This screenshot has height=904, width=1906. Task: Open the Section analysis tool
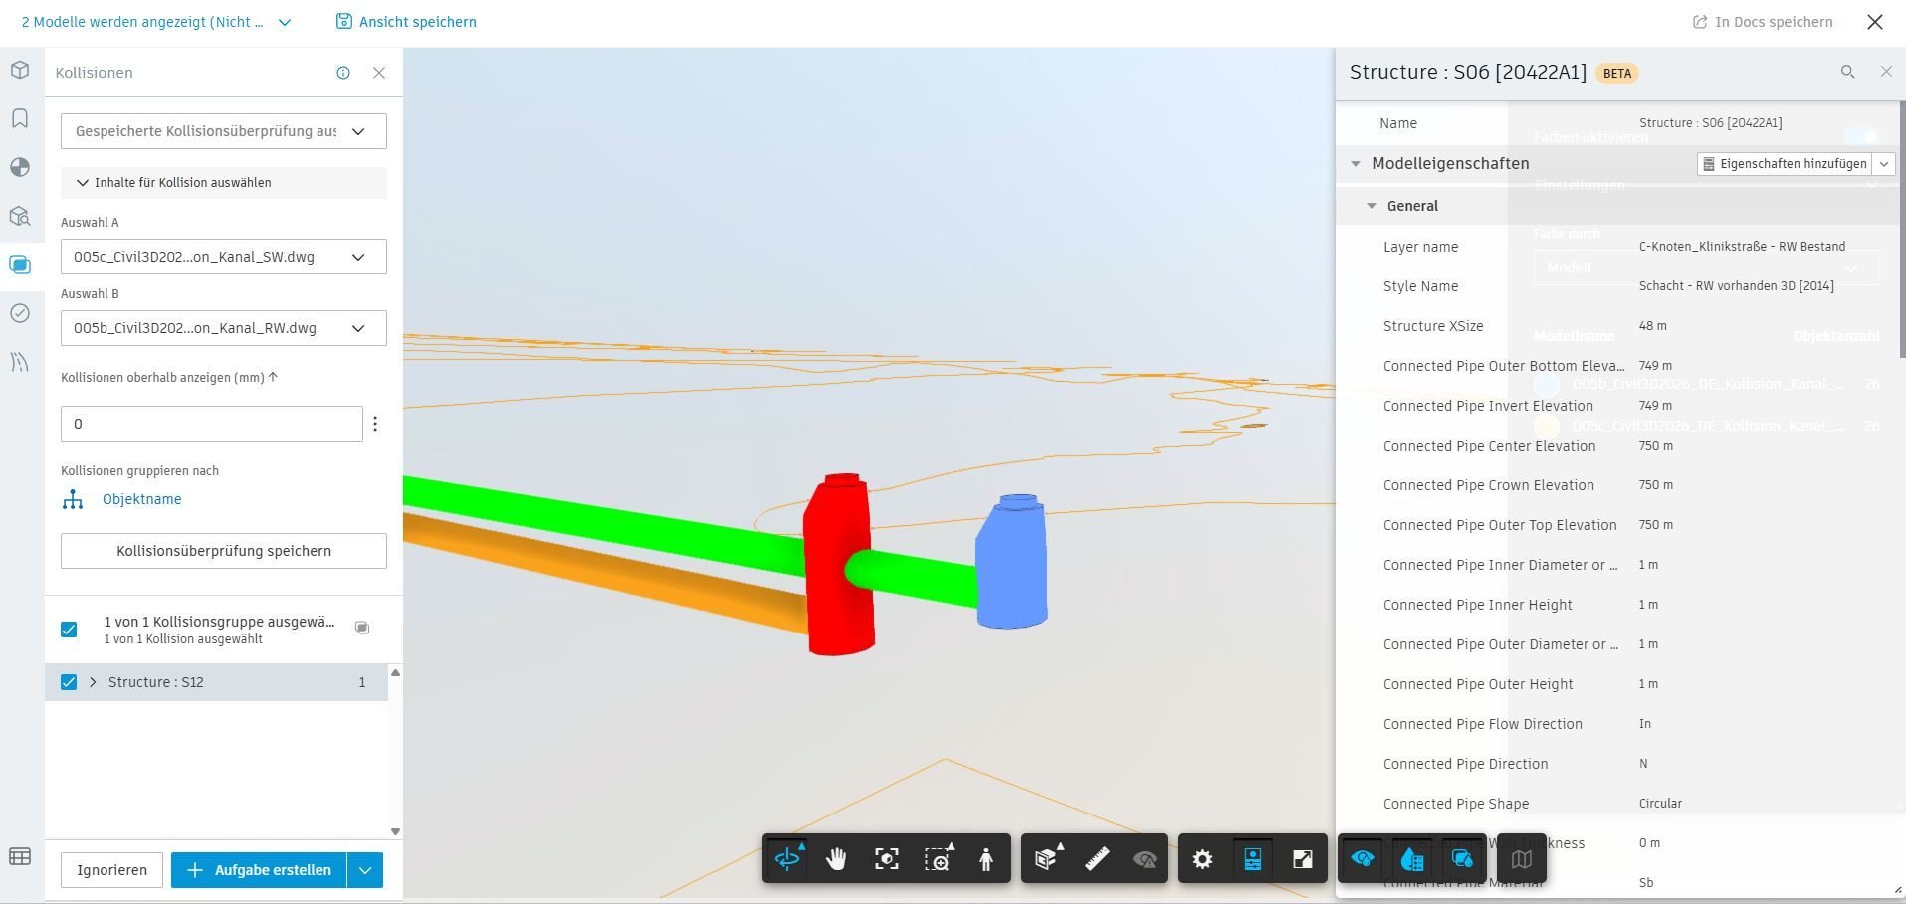1046,859
